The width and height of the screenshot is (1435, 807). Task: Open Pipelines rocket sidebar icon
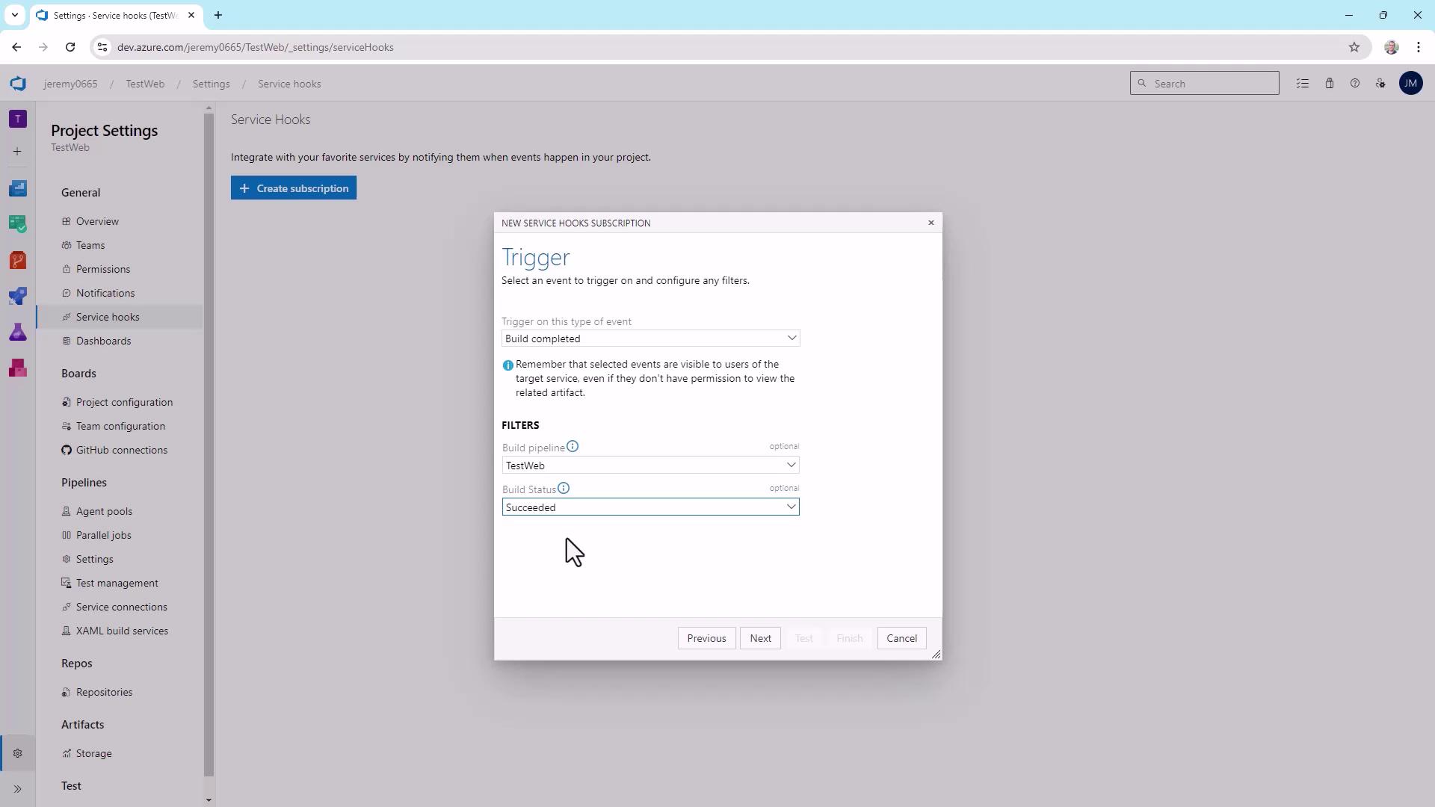tap(18, 297)
